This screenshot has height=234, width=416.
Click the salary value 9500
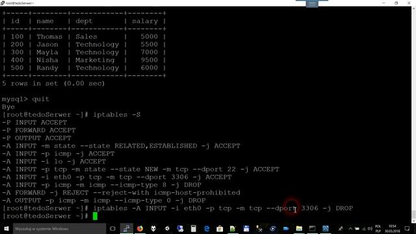149,60
